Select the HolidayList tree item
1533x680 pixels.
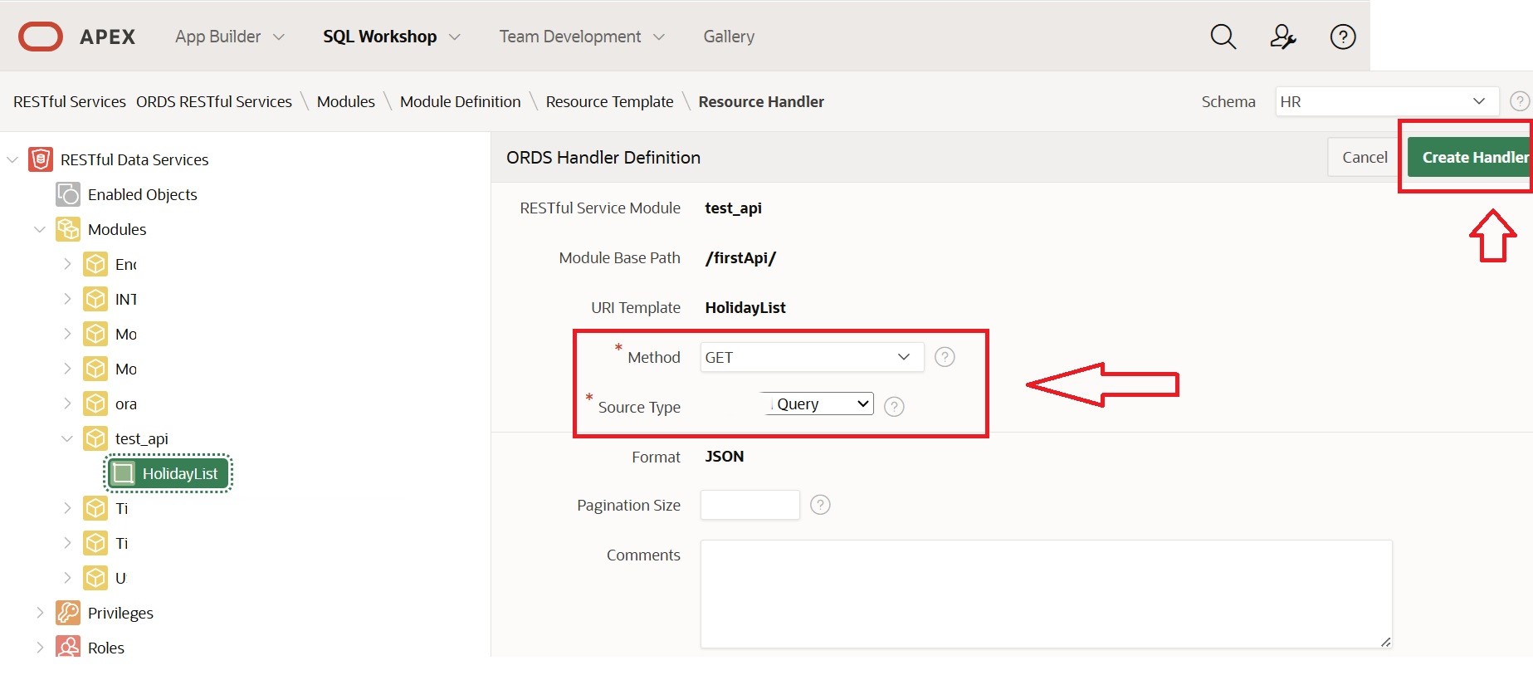(x=168, y=473)
